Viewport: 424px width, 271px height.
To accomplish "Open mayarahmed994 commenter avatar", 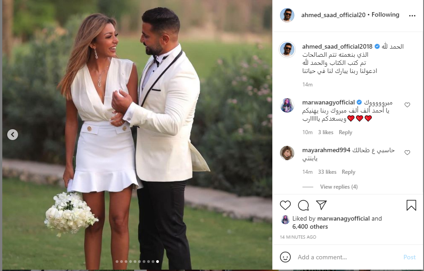I will point(287,153).
